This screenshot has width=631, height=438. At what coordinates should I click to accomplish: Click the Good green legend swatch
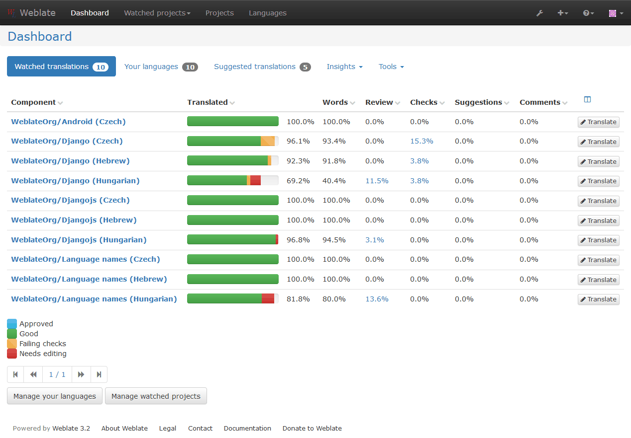pos(12,334)
